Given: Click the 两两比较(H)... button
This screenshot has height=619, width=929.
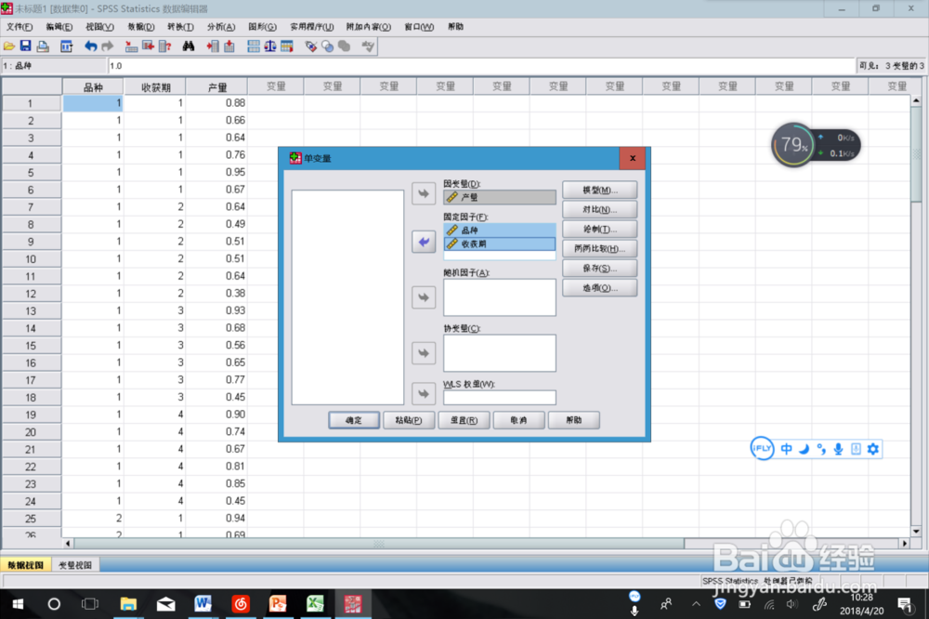Looking at the screenshot, I should [x=599, y=249].
